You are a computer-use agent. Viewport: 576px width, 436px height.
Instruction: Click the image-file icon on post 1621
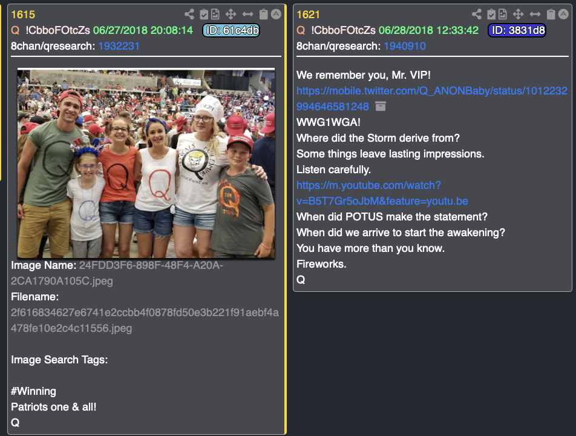[503, 15]
